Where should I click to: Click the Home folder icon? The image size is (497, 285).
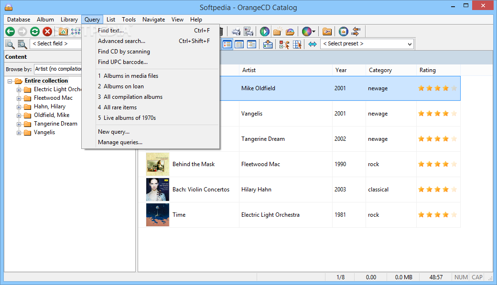point(63,32)
